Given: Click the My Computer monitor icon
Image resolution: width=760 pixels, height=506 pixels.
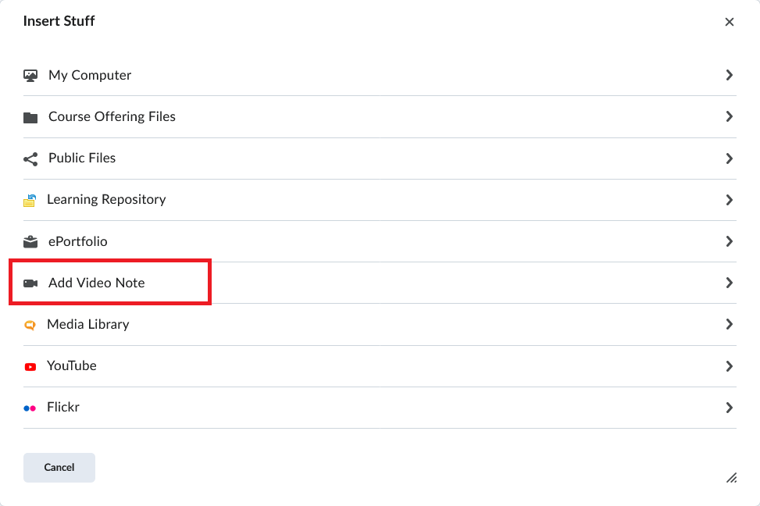Looking at the screenshot, I should tap(30, 76).
